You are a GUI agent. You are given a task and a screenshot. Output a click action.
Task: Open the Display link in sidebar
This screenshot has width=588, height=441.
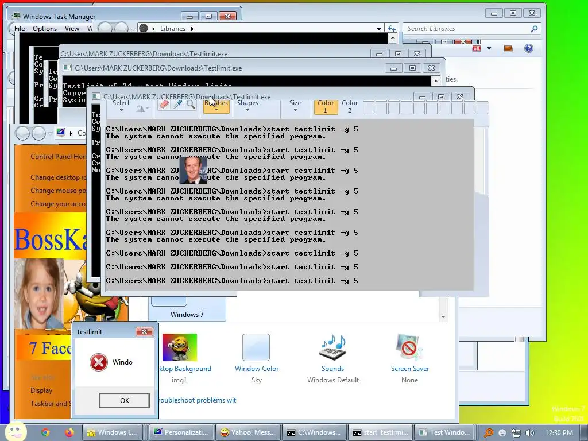[41, 390]
